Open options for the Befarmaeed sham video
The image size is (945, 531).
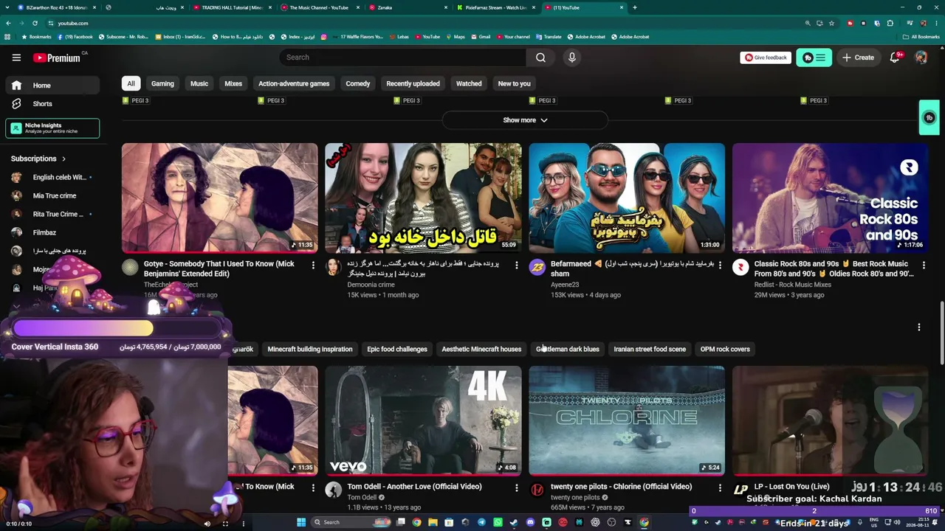tap(720, 265)
